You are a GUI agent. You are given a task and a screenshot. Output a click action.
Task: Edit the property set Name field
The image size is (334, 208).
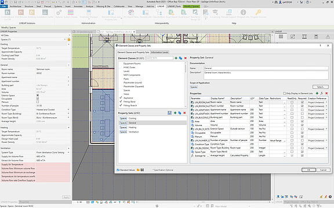point(266,68)
